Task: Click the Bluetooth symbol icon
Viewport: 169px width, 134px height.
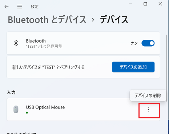Action: click(x=16, y=43)
